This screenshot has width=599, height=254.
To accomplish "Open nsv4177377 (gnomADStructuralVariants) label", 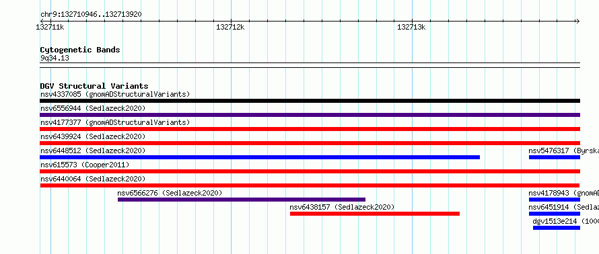I will click(x=115, y=122).
